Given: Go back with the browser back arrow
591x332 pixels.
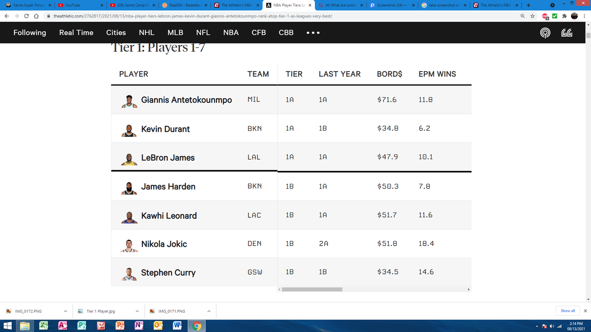Looking at the screenshot, I should click(6, 16).
